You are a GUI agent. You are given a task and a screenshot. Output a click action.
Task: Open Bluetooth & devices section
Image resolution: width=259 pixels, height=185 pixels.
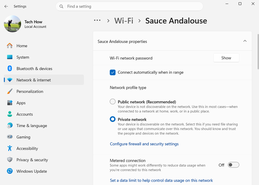click(x=44, y=68)
